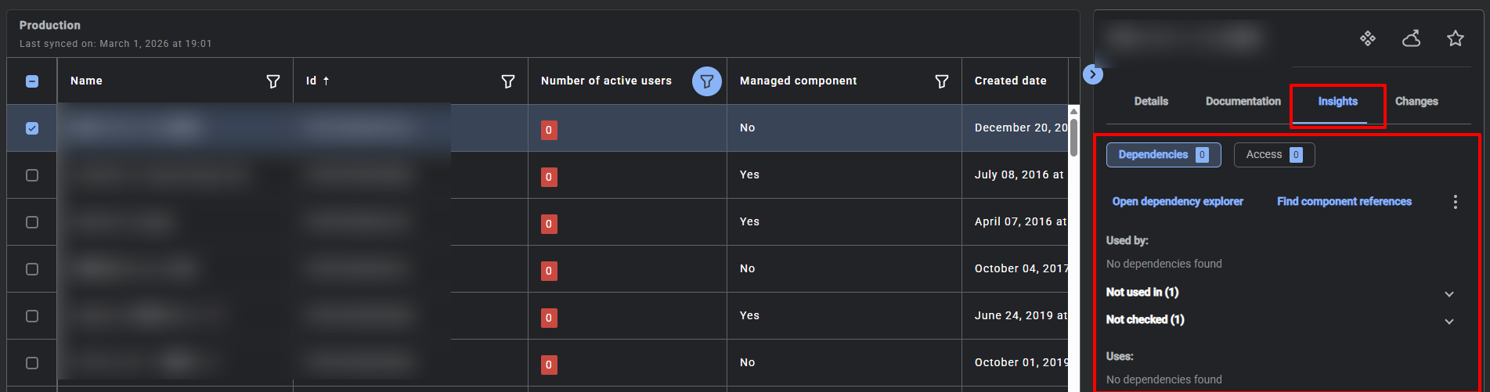Select the Access filter chip
1490x392 pixels.
point(1273,155)
